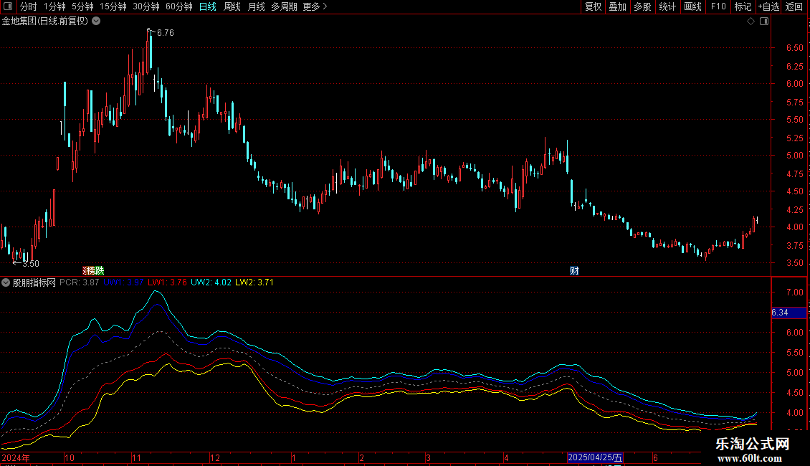This screenshot has height=466, width=810.
Task: Switch to the 日线 daily chart
Action: (x=208, y=6)
